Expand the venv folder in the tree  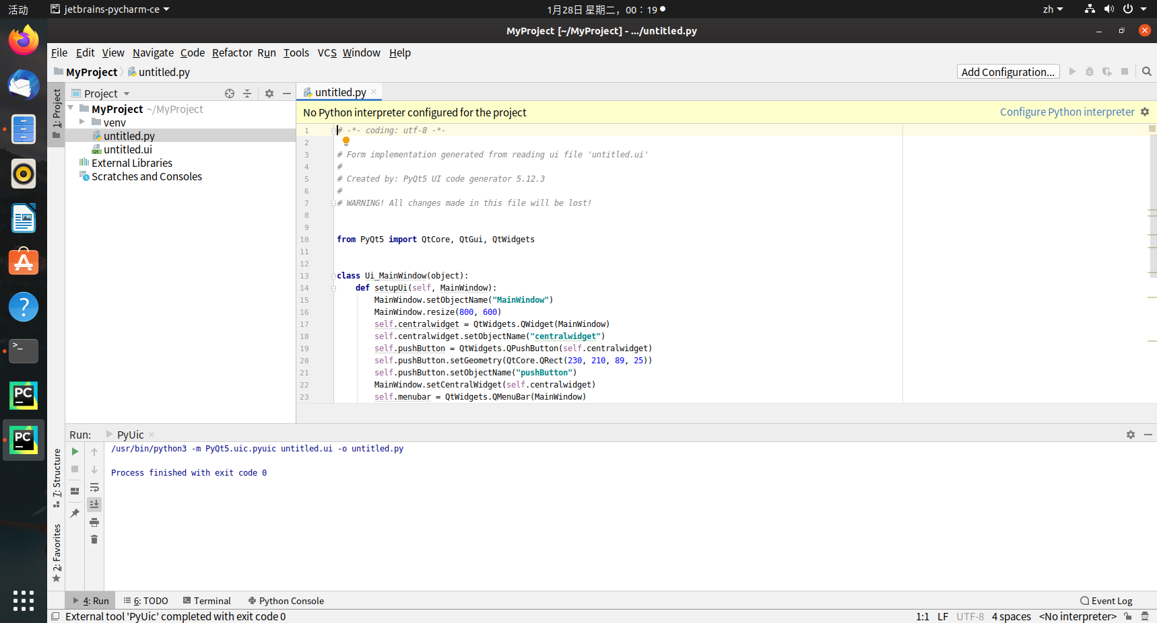[x=82, y=122]
